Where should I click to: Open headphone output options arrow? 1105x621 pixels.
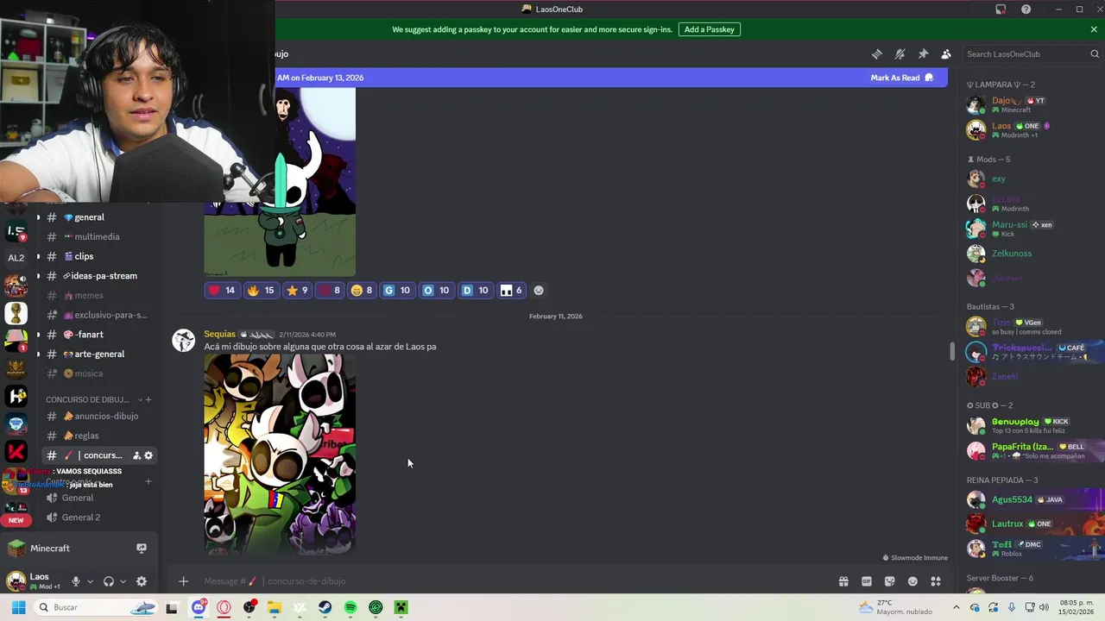(x=123, y=581)
